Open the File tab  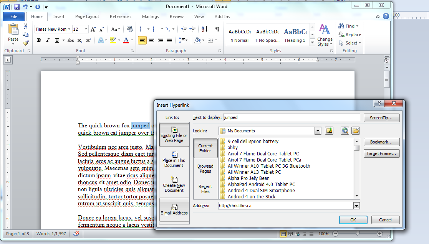(x=14, y=16)
